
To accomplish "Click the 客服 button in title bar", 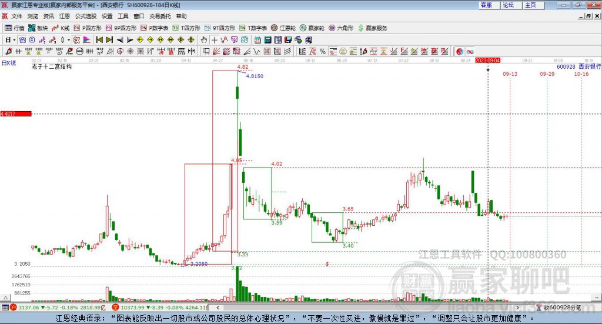I will click(490, 5).
